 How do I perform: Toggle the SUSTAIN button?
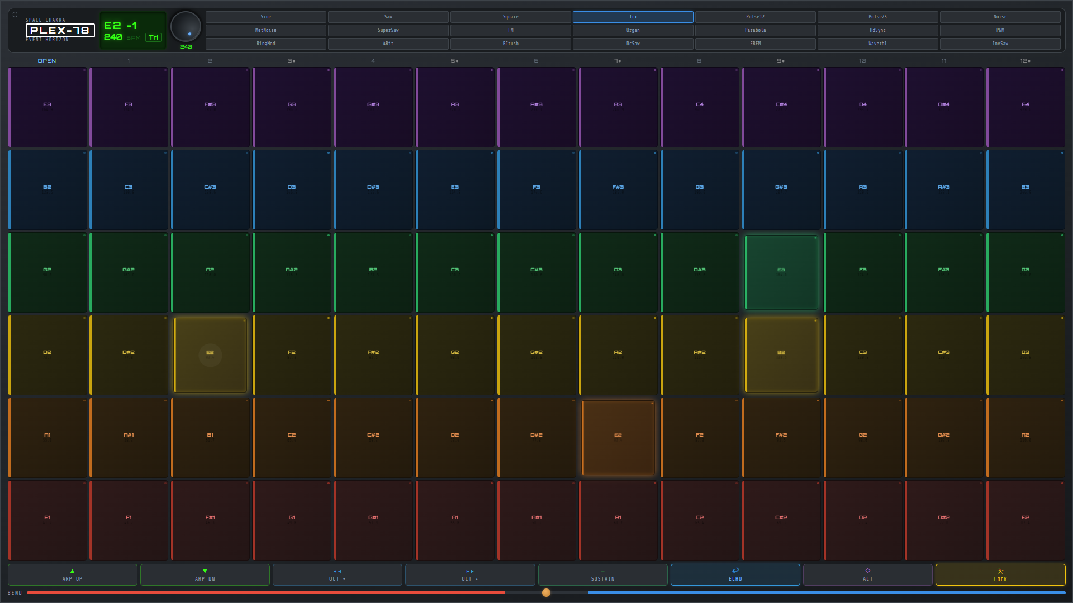(x=602, y=575)
